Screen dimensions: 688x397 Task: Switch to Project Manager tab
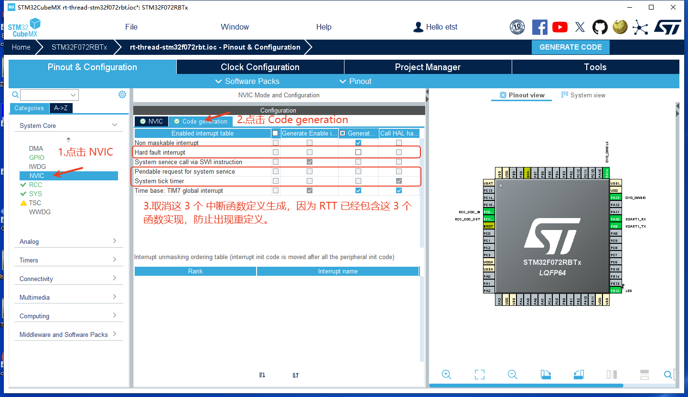428,67
